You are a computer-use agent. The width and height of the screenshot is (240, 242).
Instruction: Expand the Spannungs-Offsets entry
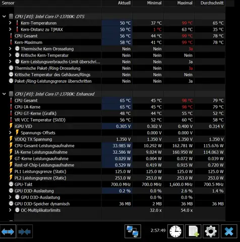[x=10, y=133]
